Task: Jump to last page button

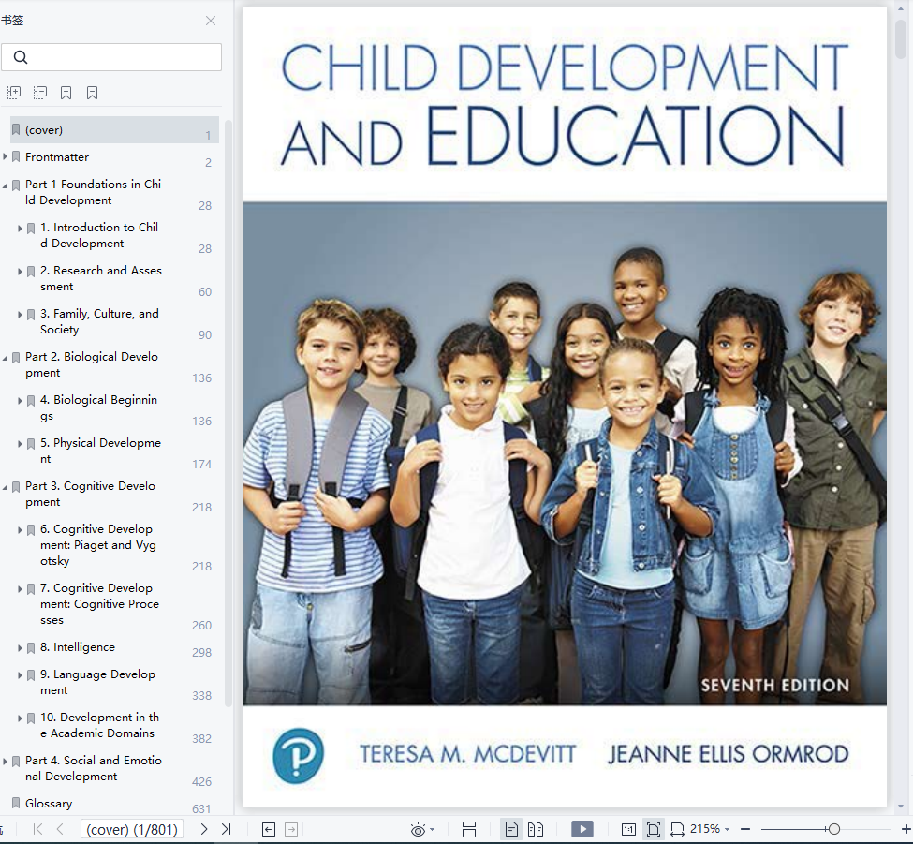Action: 226,829
